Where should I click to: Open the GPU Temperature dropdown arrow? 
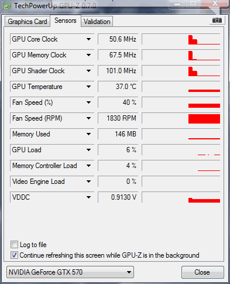coord(89,87)
